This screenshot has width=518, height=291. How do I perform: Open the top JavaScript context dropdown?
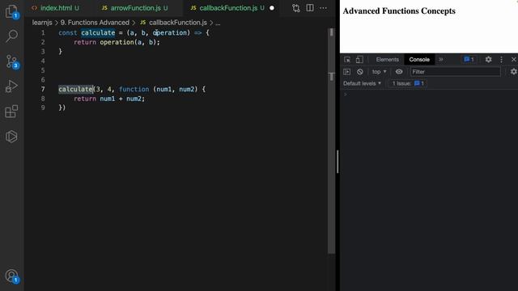[379, 72]
